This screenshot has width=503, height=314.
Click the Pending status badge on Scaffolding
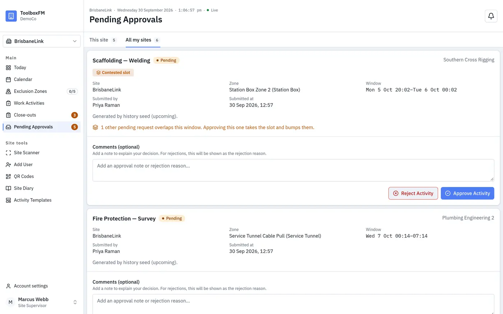166,60
